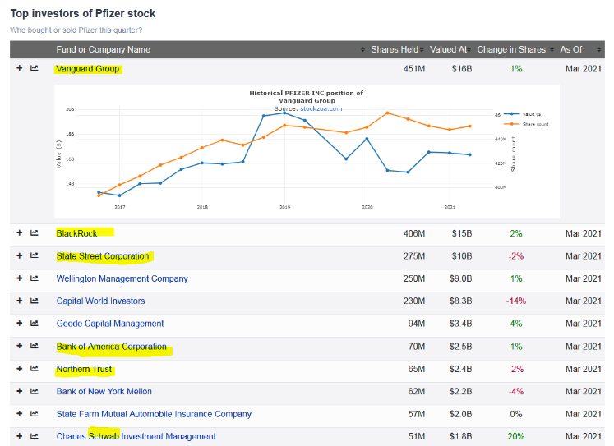This screenshot has height=446, width=614.
Task: Follow the stockzoa.com source link in chart
Action: [321, 108]
